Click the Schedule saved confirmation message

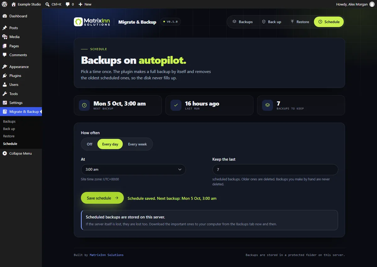click(172, 198)
